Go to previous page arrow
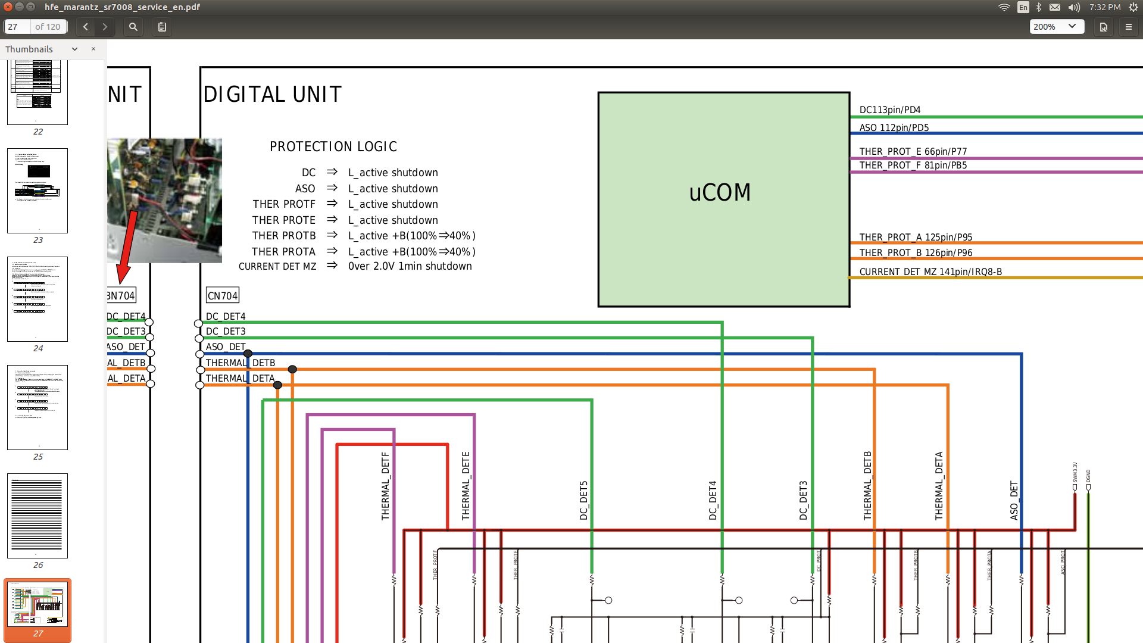Screen dimensions: 1143x643 click(86, 27)
